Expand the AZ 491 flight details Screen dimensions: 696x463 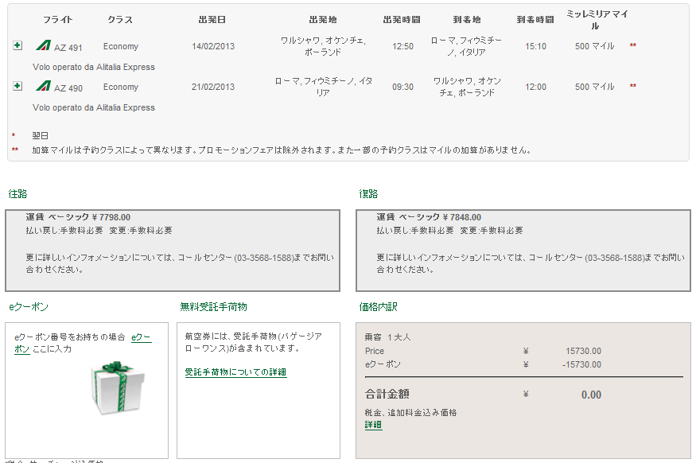click(17, 45)
